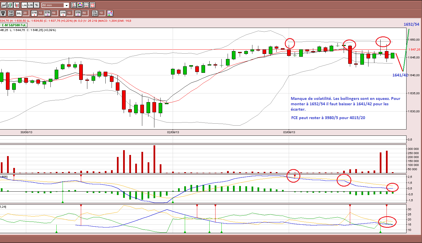Image resolution: width=422 pixels, height=243 pixels.
Task: Click the 300 000 volume axis label
Action: (x=413, y=149)
